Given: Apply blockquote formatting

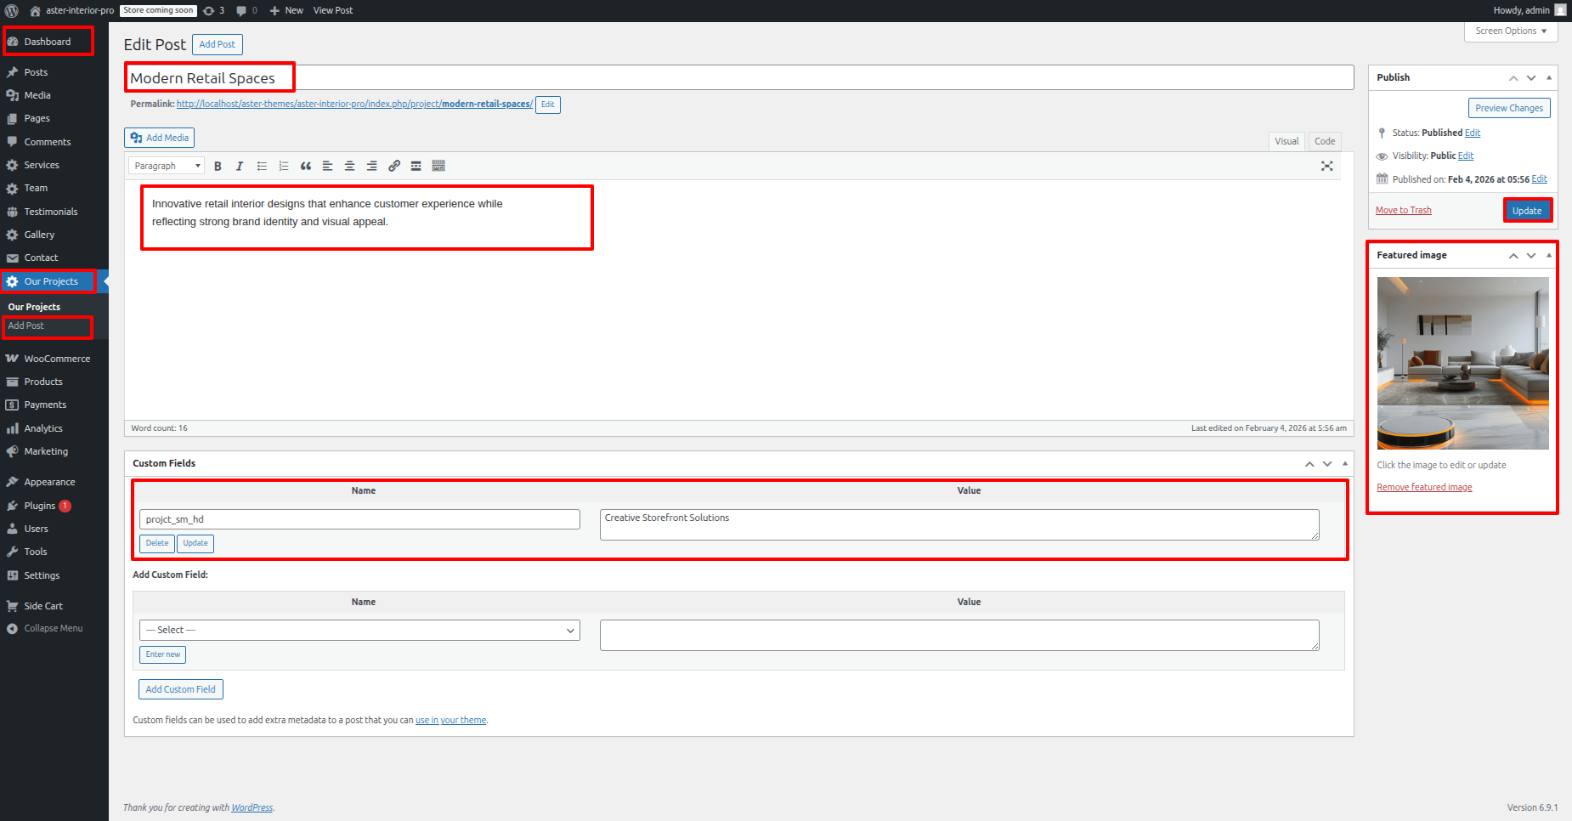Looking at the screenshot, I should 306,167.
